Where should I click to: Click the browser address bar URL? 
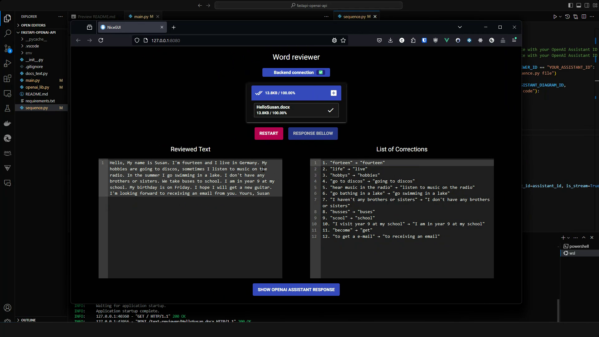[x=165, y=41]
